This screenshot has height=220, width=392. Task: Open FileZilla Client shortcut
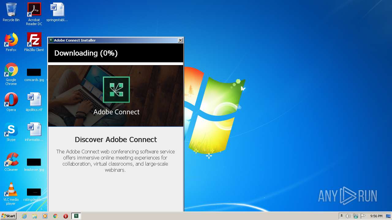(34, 42)
